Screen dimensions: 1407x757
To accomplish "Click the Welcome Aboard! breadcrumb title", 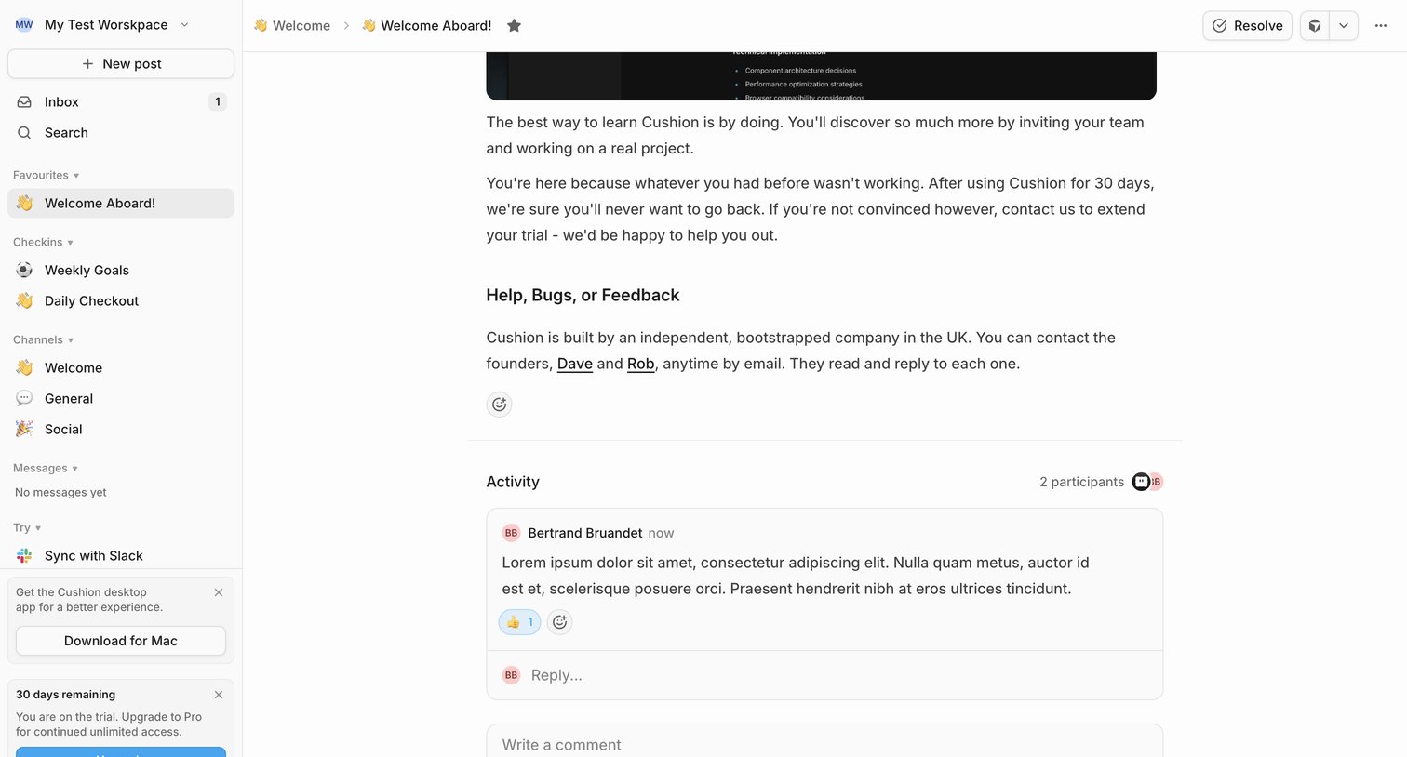I will tap(436, 26).
